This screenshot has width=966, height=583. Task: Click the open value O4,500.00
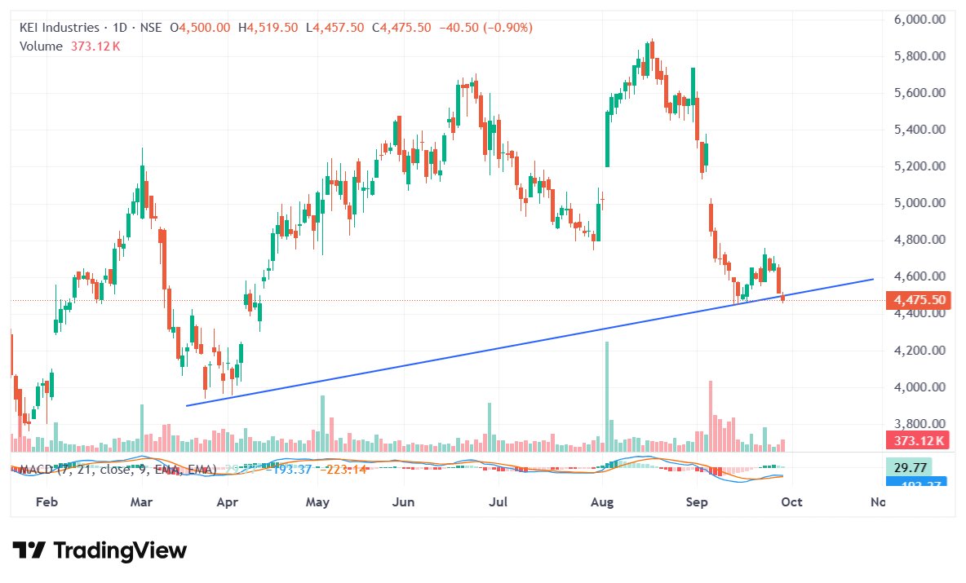tap(200, 28)
